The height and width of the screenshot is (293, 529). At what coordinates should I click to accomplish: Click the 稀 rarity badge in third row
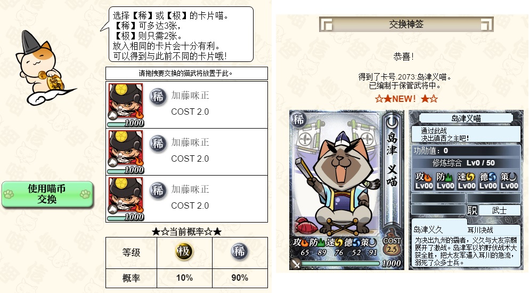(158, 191)
